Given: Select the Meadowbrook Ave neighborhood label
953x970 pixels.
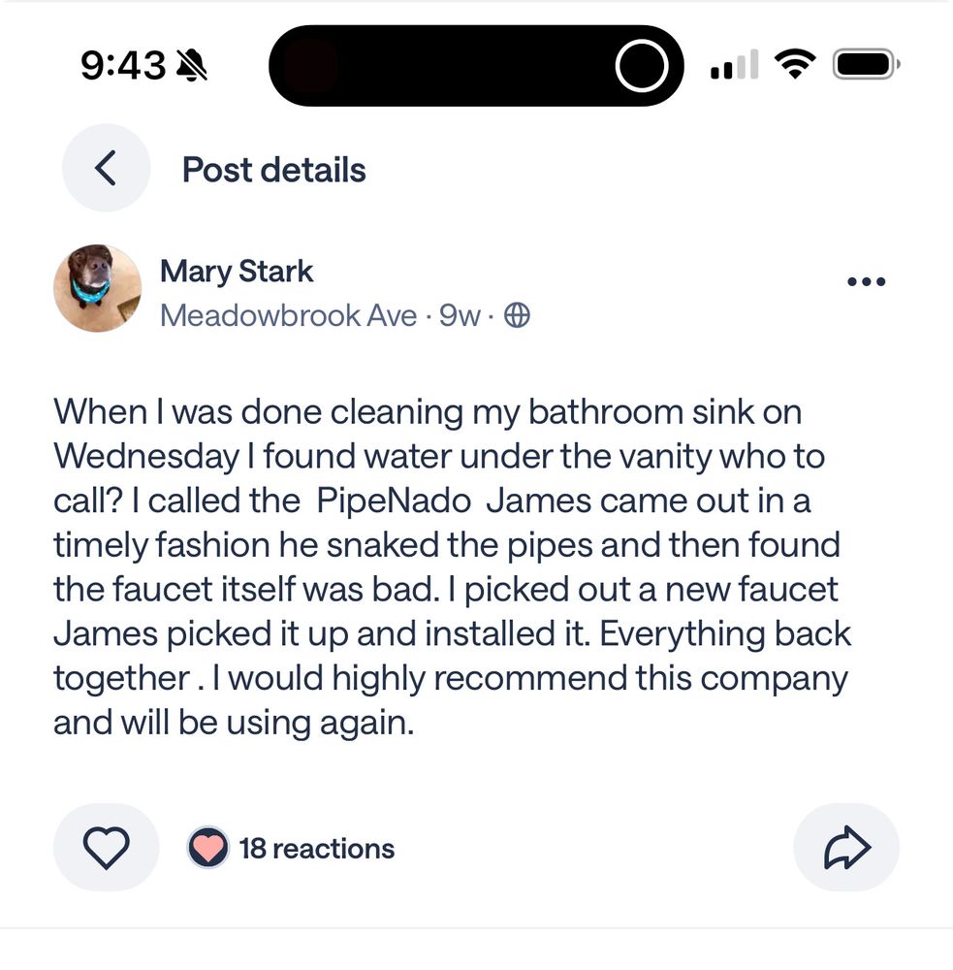Looking at the screenshot, I should (288, 316).
